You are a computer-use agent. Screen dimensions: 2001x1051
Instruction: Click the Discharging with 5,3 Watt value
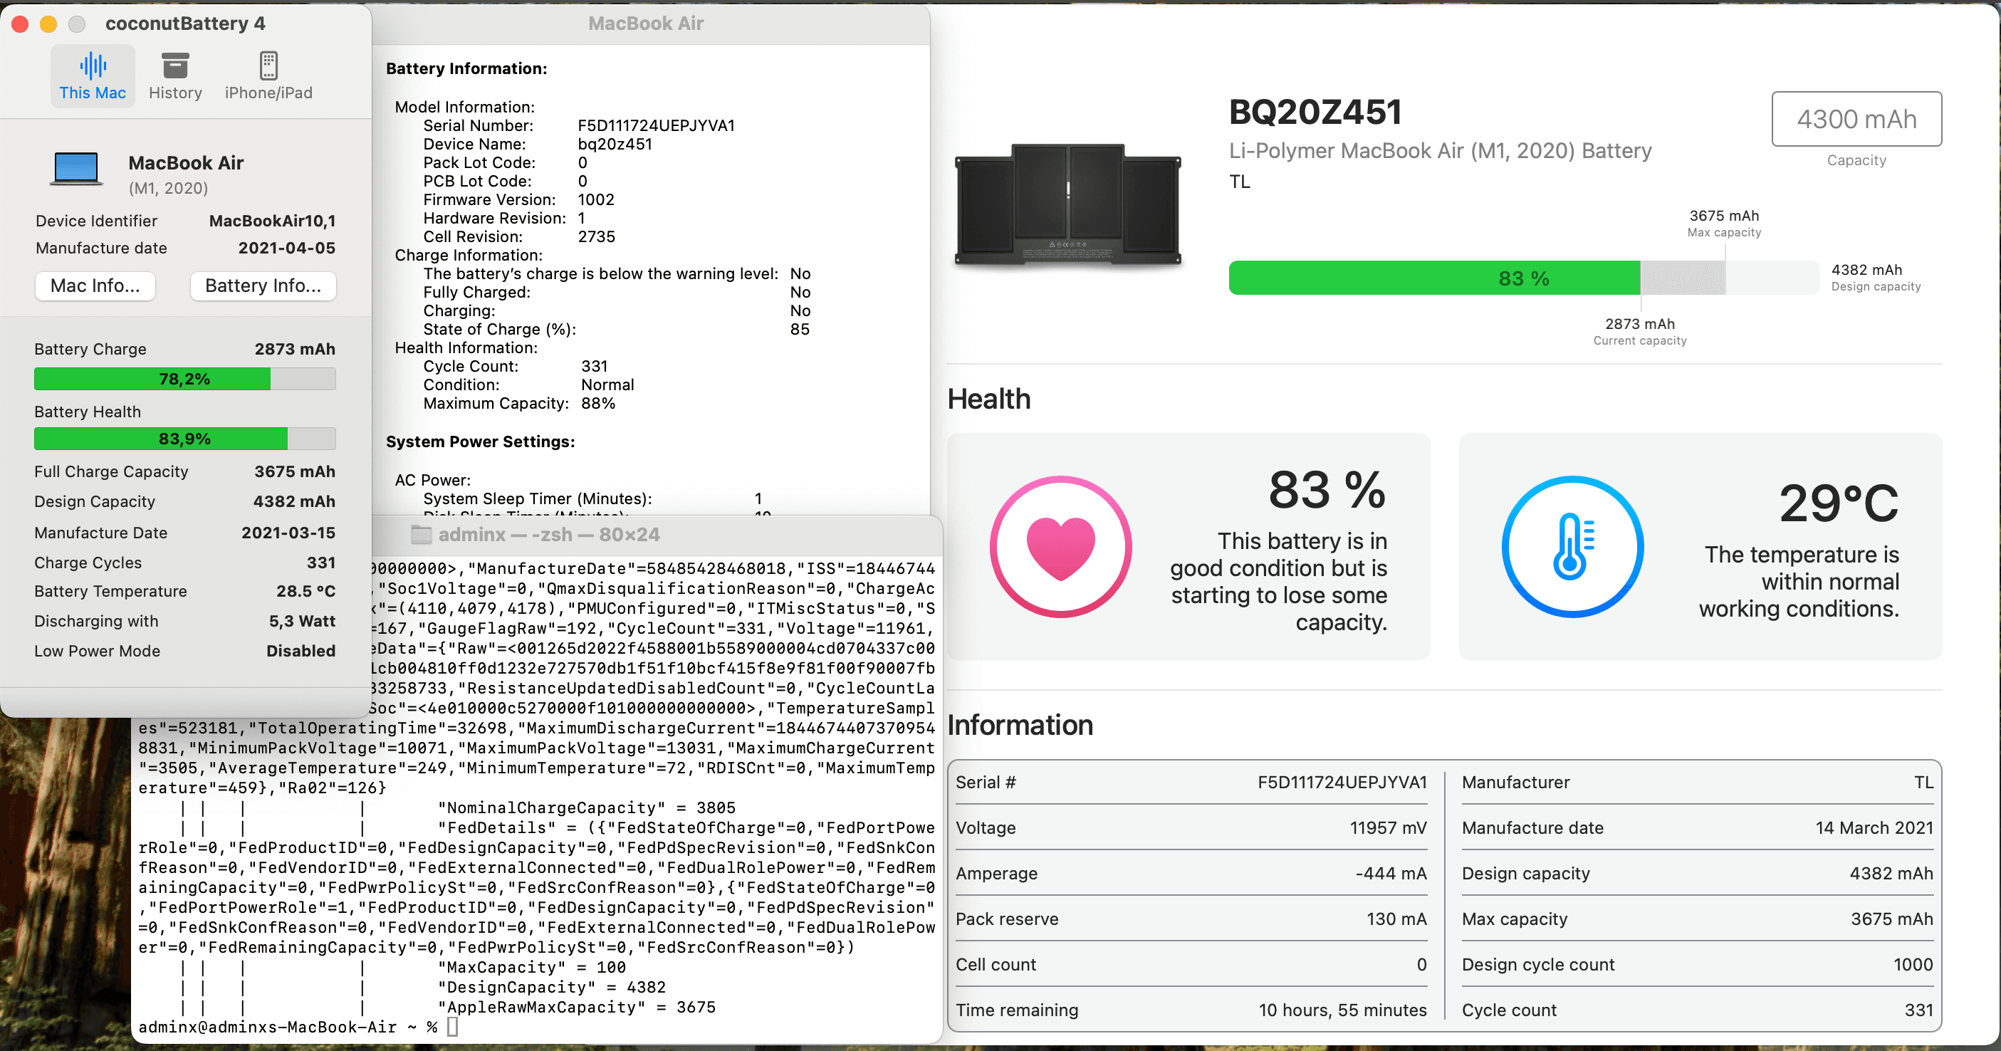tap(302, 622)
